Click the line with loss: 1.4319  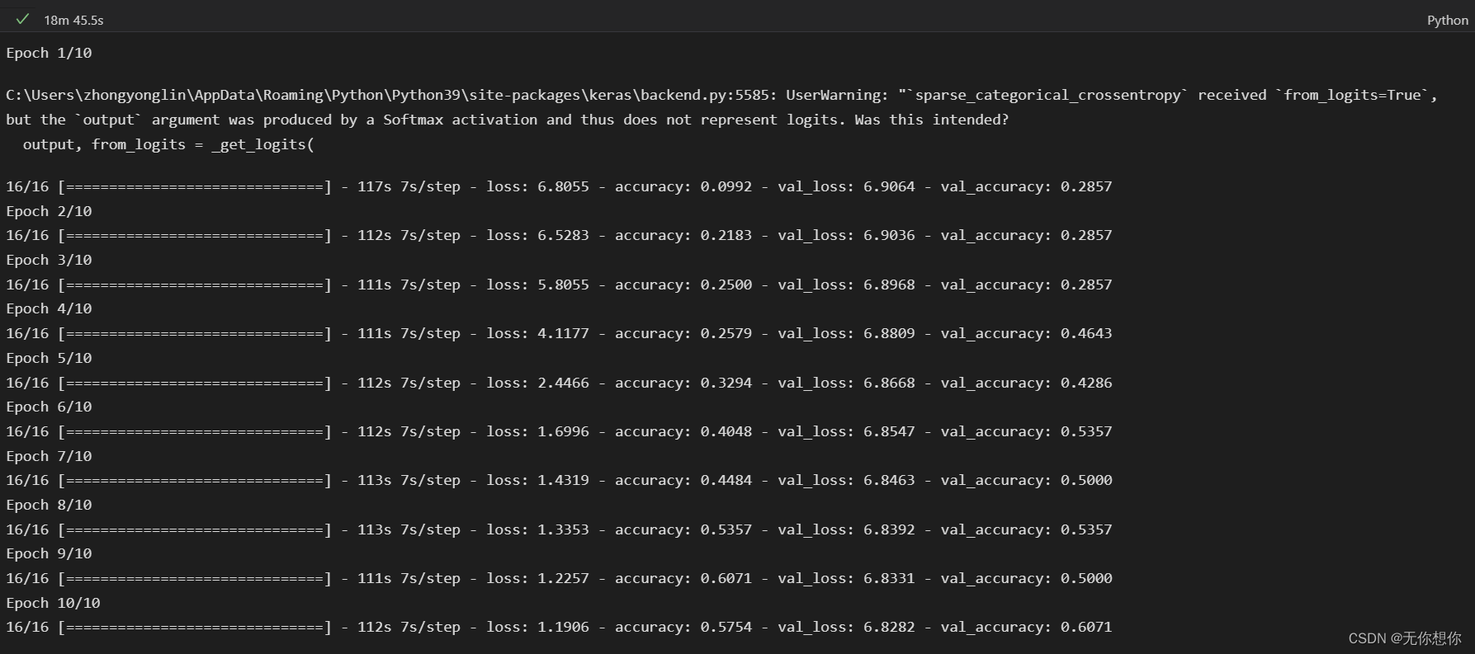click(559, 480)
